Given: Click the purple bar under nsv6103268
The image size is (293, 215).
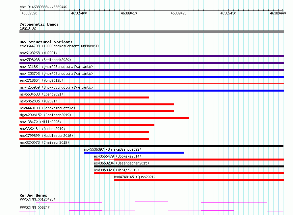Looking at the screenshot, I should tap(151, 56).
